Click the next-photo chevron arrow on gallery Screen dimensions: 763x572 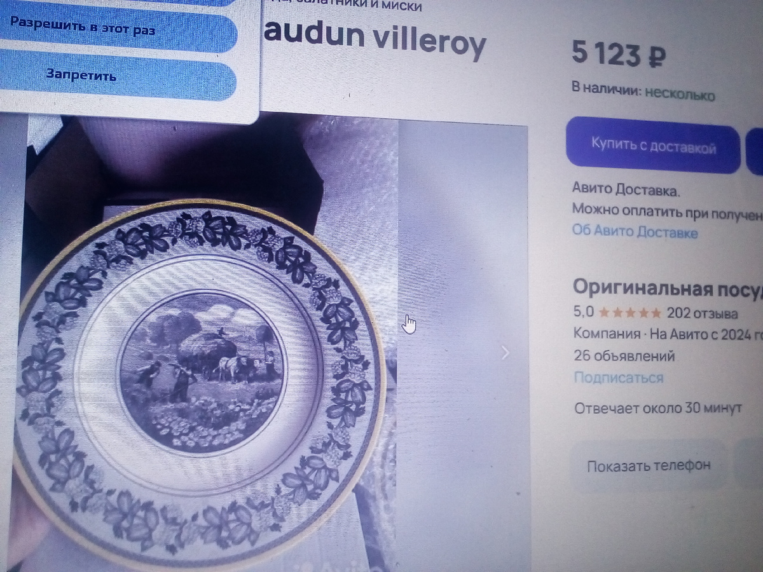point(505,352)
